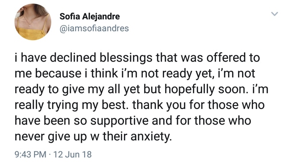Open the 9:43 PM timestamp
The width and height of the screenshot is (292, 162).
coord(31,154)
